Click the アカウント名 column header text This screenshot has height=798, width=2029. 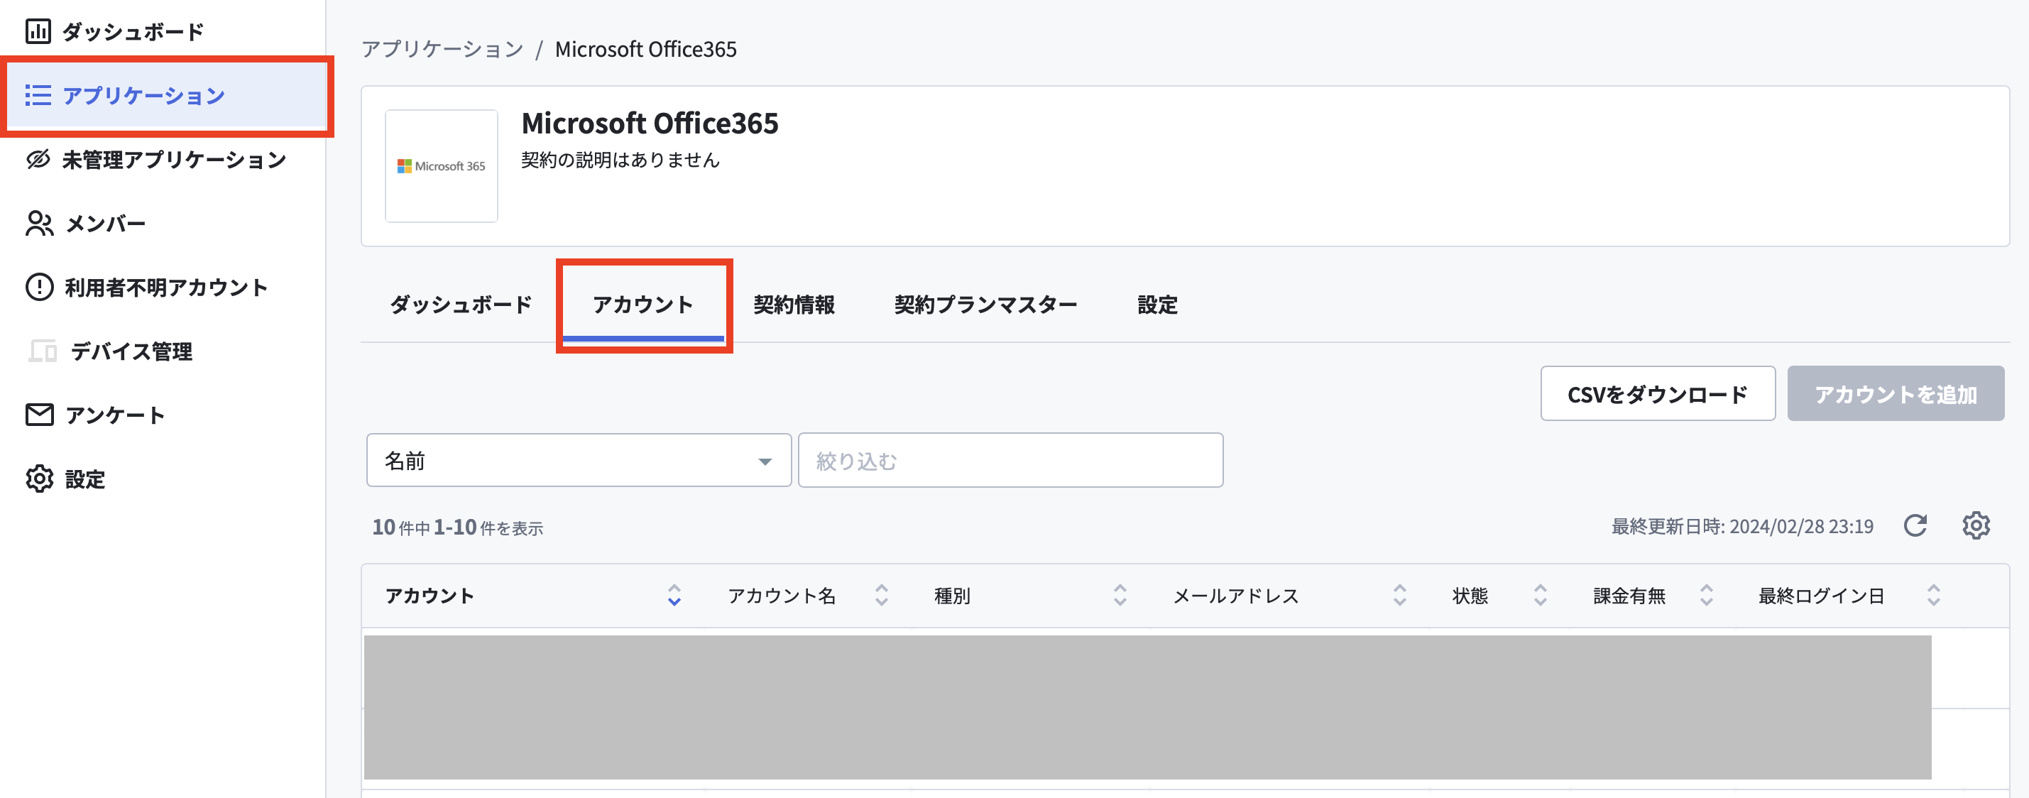click(782, 596)
